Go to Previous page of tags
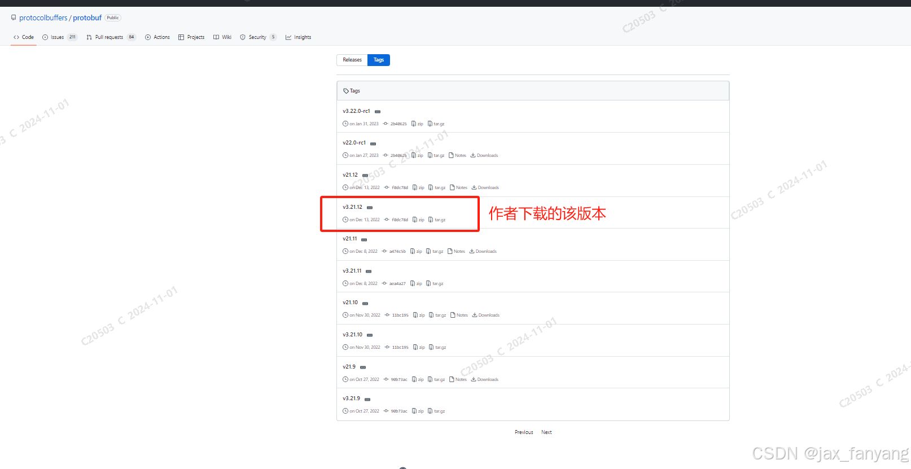911x469 pixels. [x=524, y=432]
